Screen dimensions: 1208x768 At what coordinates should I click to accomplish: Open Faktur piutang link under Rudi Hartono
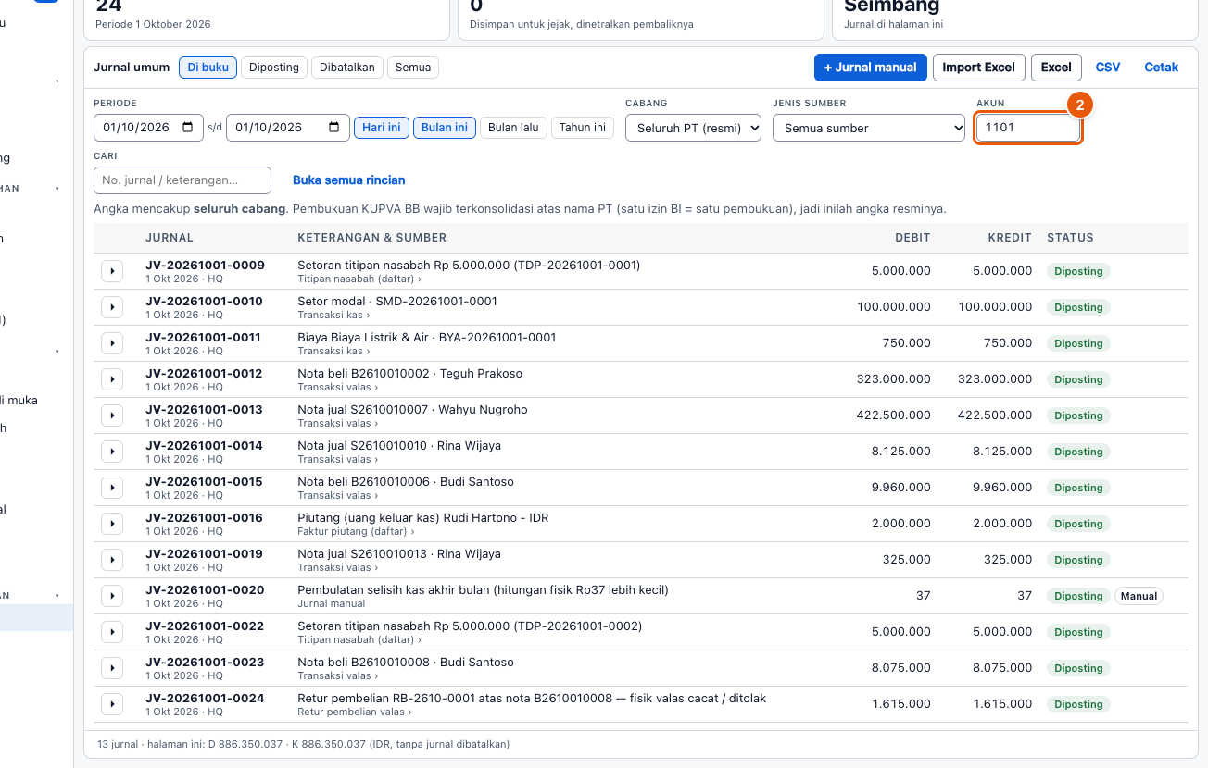[x=356, y=531]
